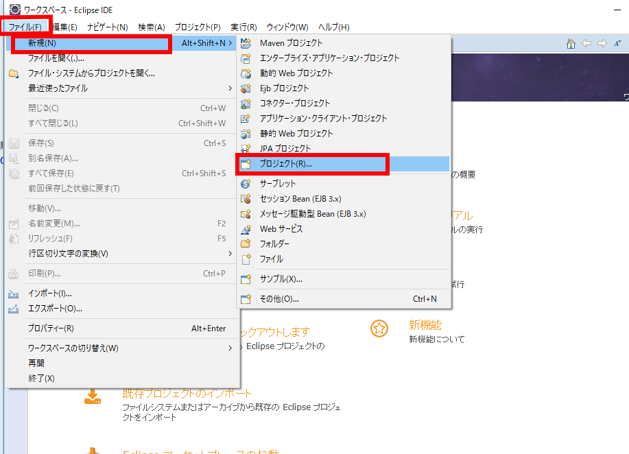Open the 編集(E) menu

click(x=64, y=27)
